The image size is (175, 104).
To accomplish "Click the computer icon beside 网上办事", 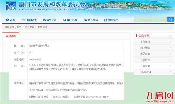I will click(64, 20).
